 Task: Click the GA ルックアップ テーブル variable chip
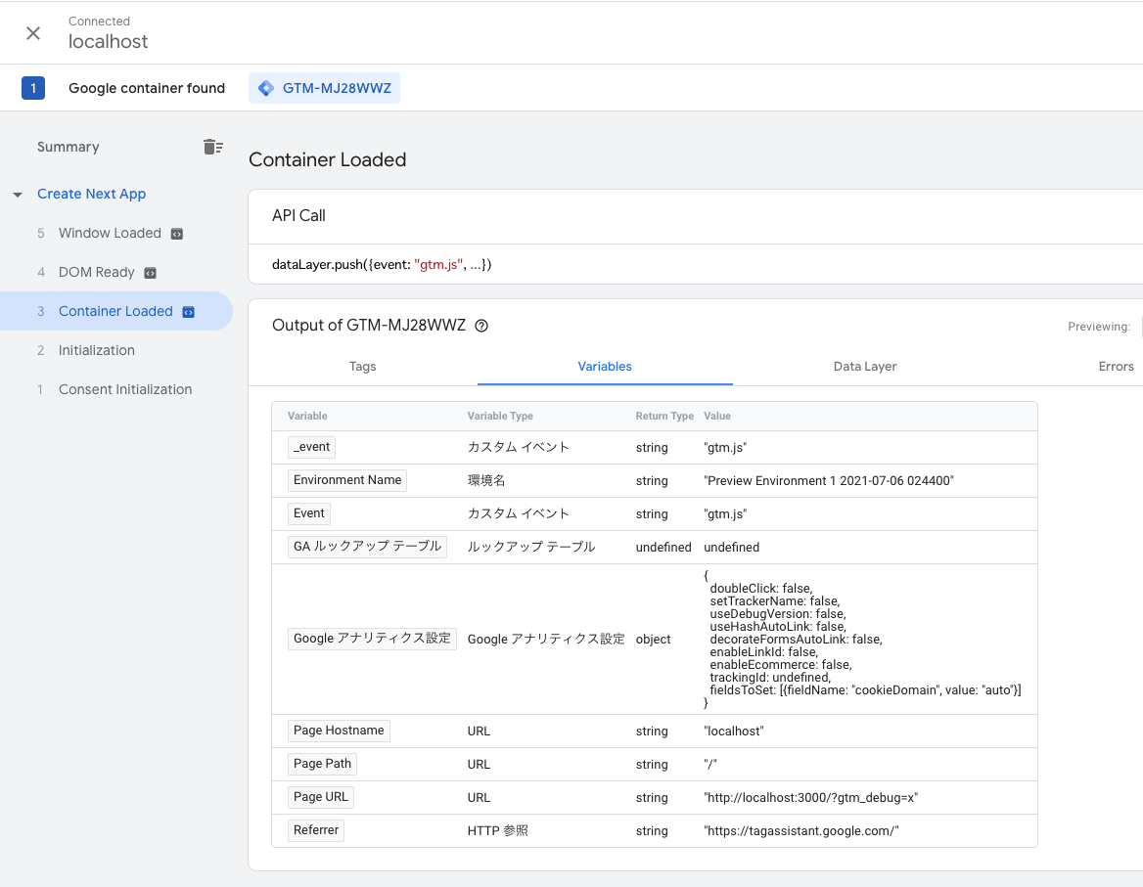[367, 546]
